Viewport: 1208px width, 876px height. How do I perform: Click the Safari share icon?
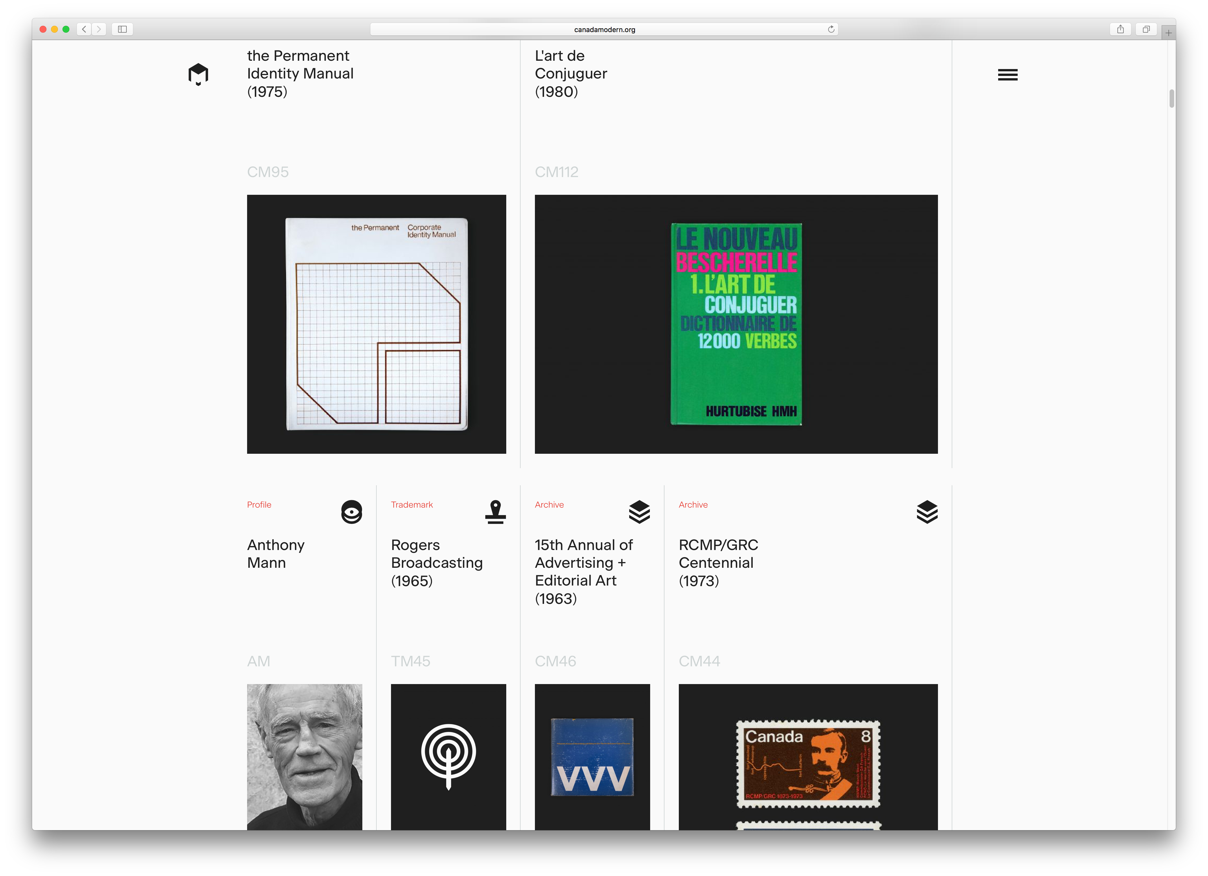pos(1120,29)
